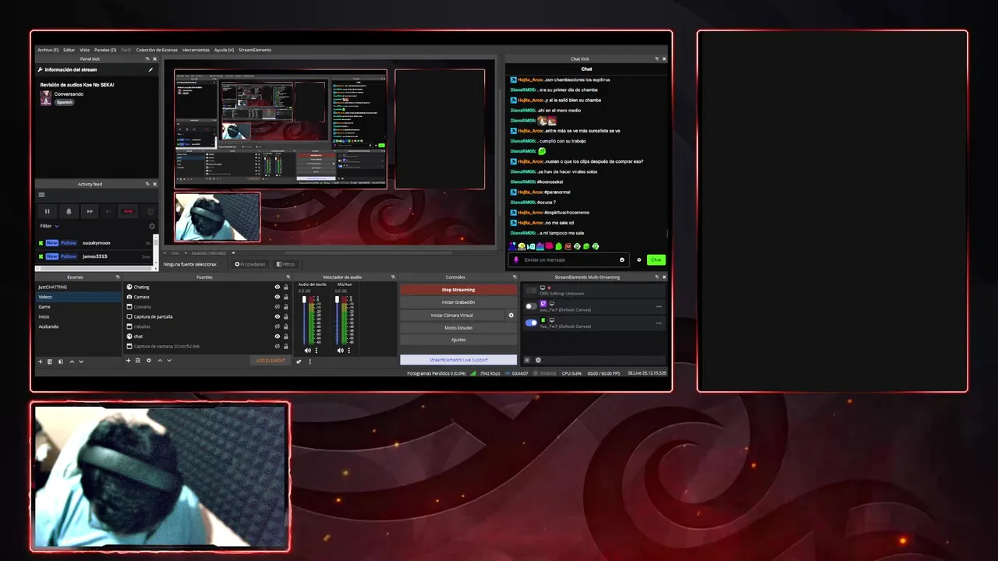
Task: Undock the Panel kick dock
Action: pyautogui.click(x=147, y=59)
